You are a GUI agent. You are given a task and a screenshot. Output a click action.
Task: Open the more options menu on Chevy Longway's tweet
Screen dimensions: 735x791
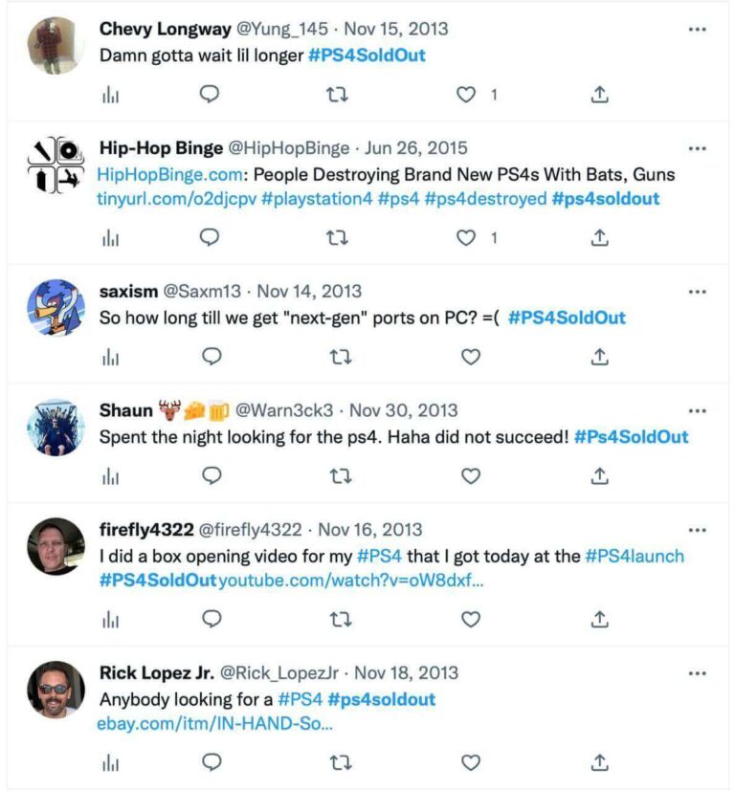696,32
